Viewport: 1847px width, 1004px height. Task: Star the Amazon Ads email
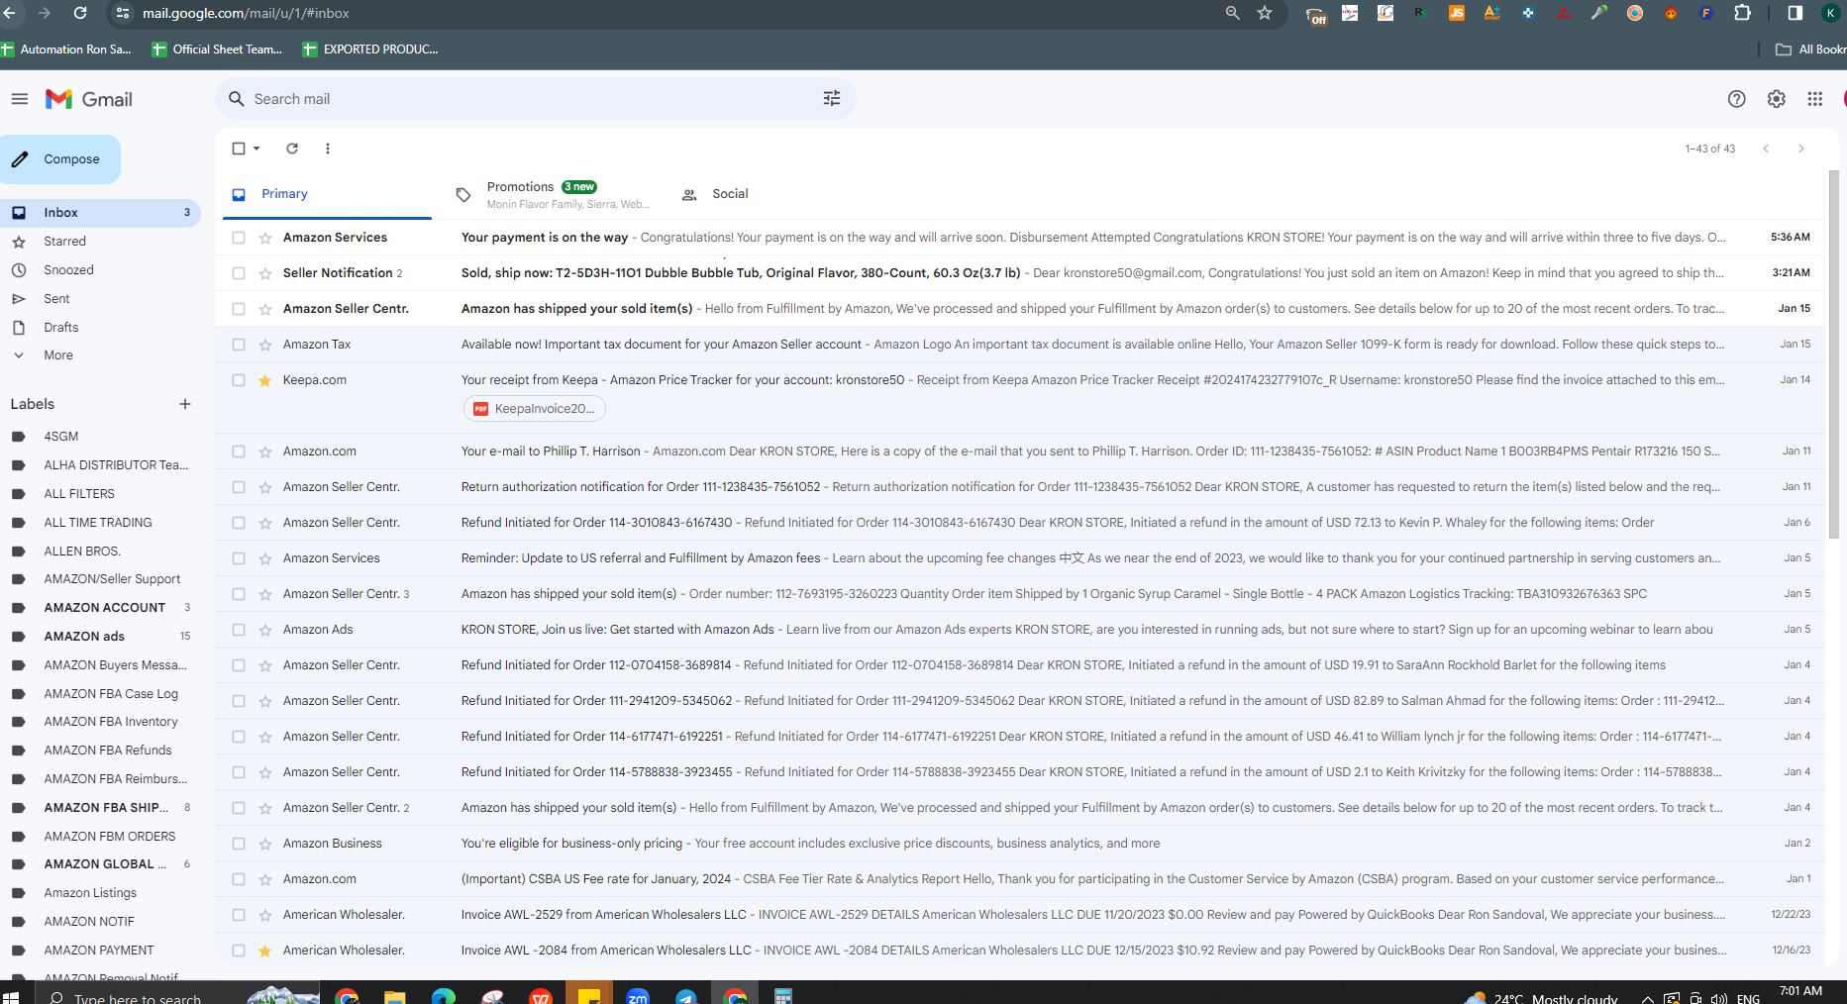(x=265, y=630)
